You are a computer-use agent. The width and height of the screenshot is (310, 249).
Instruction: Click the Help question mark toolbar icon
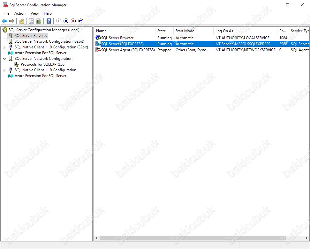click(x=49, y=21)
